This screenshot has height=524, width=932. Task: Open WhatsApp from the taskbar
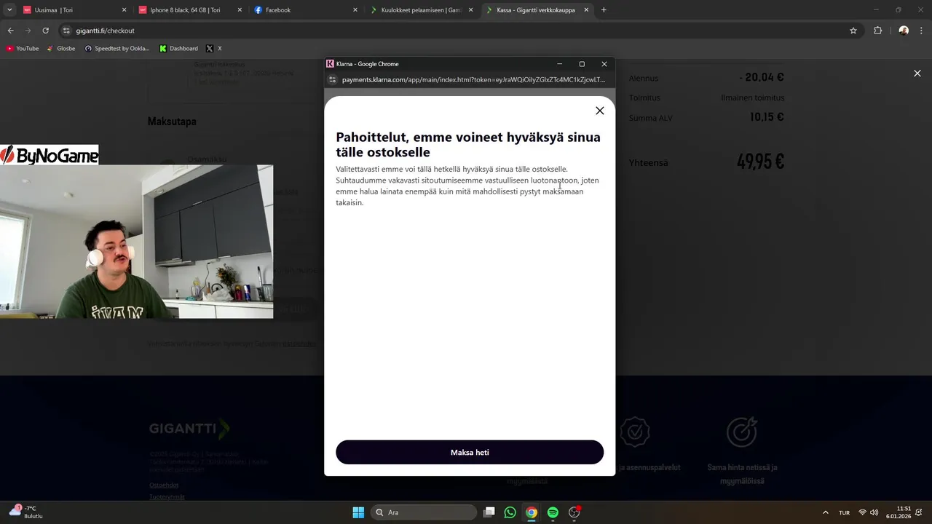coord(510,512)
